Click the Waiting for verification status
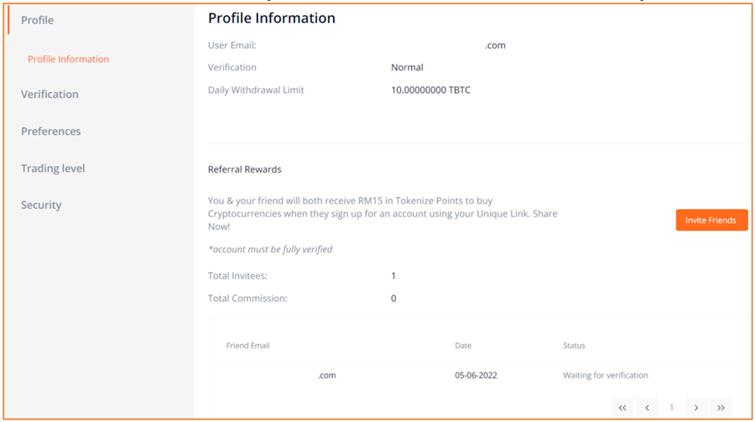755x422 pixels. [x=606, y=375]
